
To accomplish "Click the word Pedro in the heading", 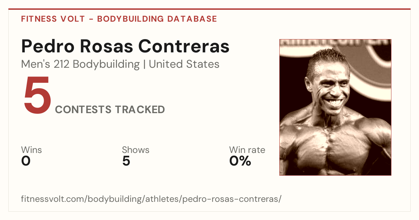I will coord(45,46).
